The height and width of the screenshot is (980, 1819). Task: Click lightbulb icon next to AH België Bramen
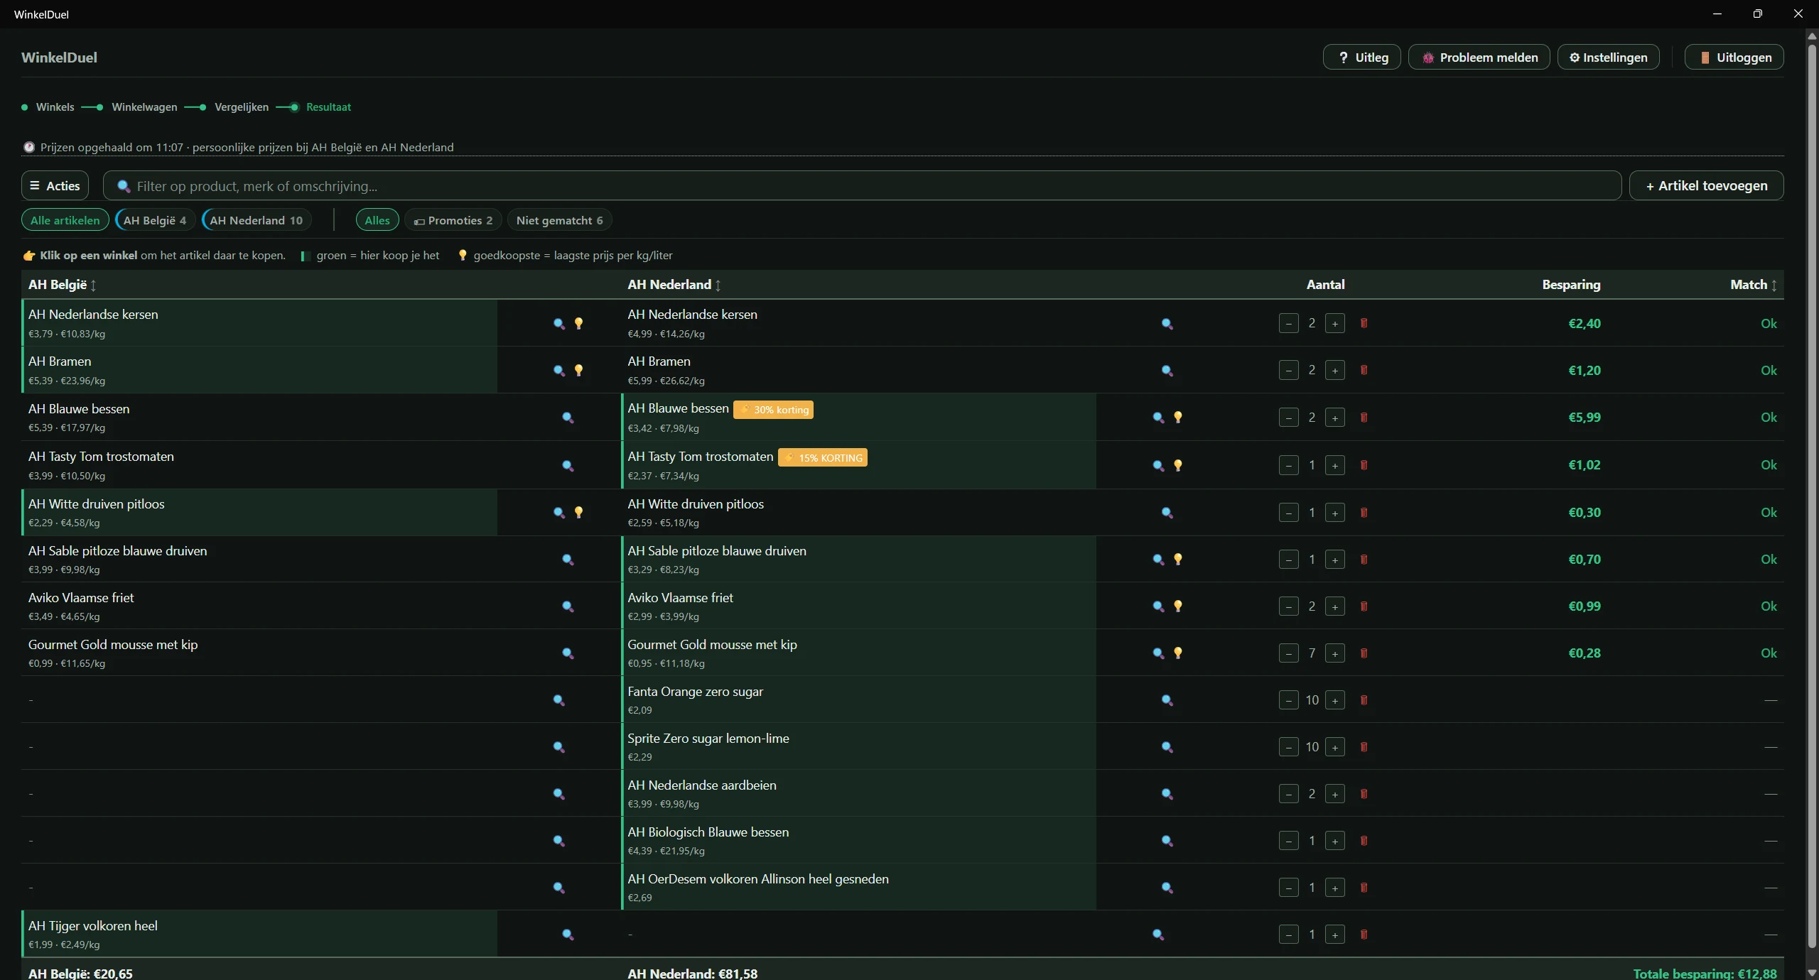(x=578, y=370)
